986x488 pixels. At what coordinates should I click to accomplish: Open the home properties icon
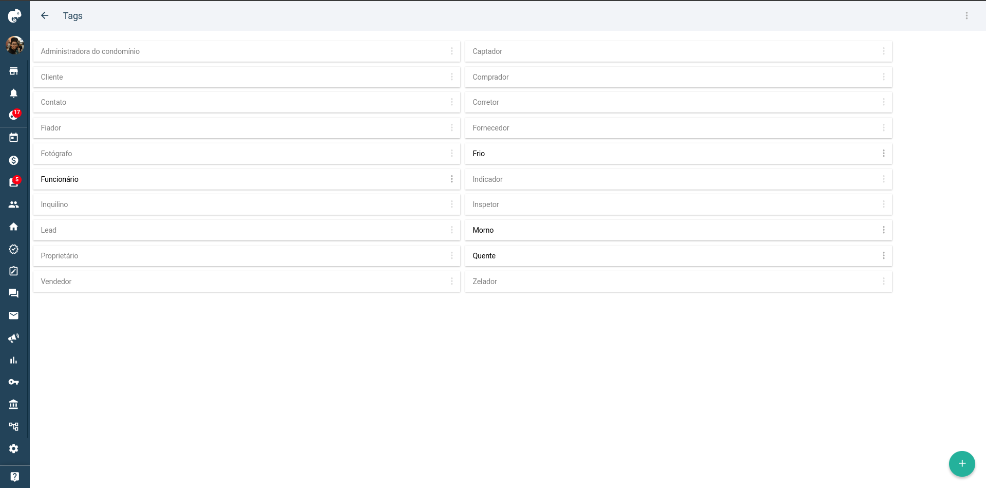tap(14, 227)
